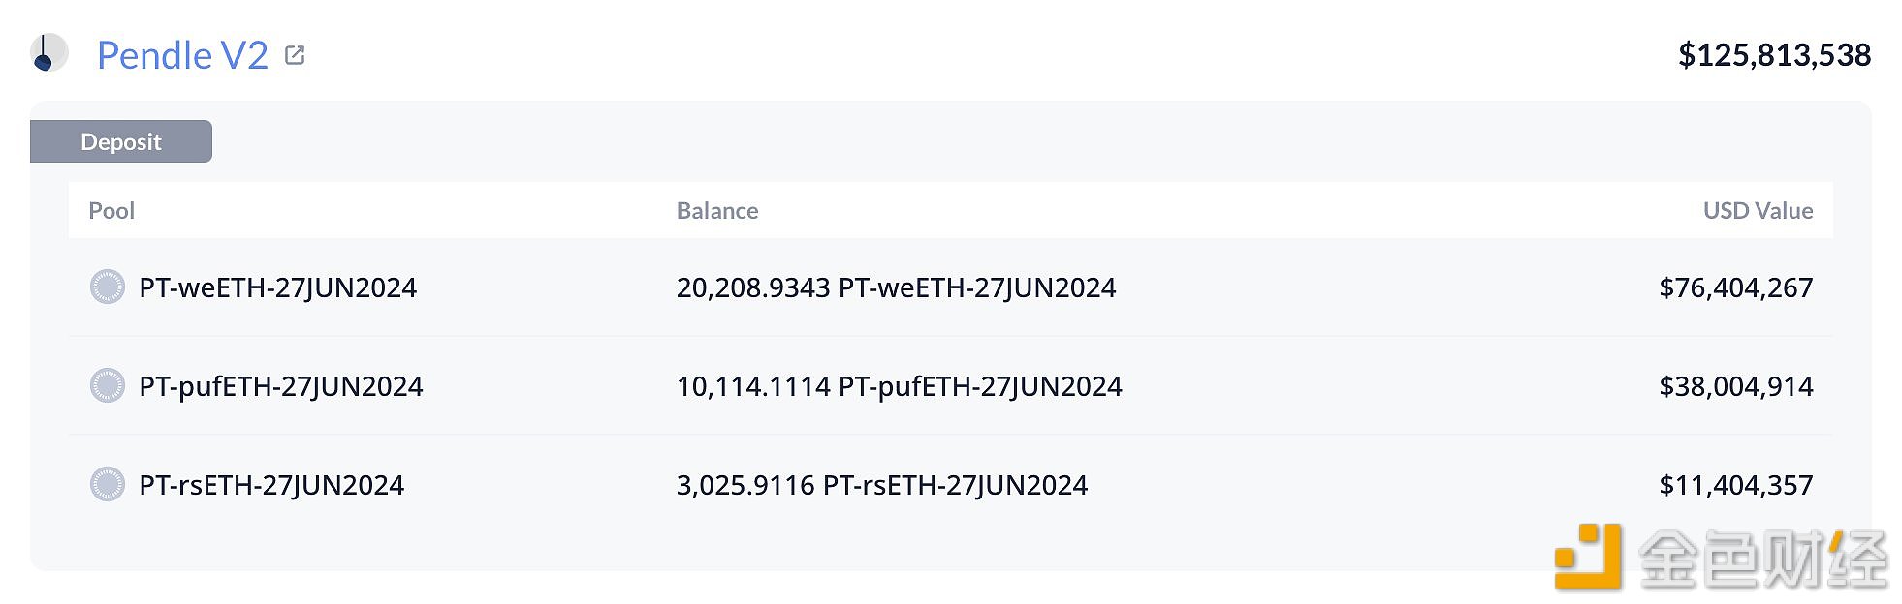Click the Balance column header
This screenshot has width=1902, height=604.
click(717, 211)
